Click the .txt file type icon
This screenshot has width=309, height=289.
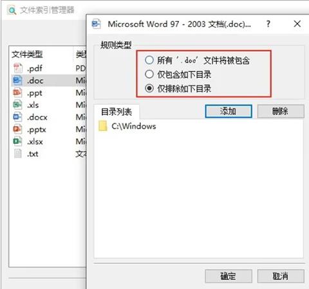[17, 153]
